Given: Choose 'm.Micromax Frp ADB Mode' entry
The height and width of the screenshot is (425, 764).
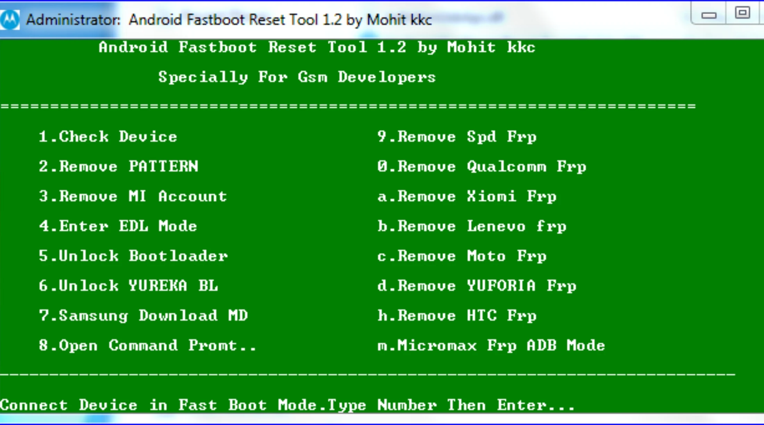Looking at the screenshot, I should tap(491, 346).
